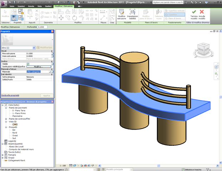Image resolution: width=222 pixels, height=171 pixels.
Task: Click Annulla modello red X icon
Action: coord(202,12)
